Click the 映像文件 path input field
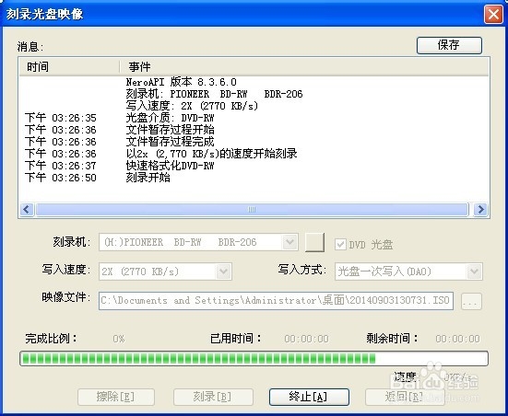The height and width of the screenshot is (416, 508). pos(276,301)
